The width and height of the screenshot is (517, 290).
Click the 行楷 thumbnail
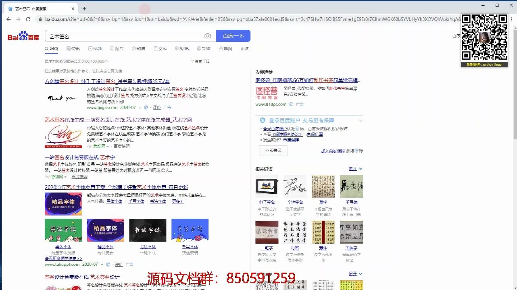(295, 232)
